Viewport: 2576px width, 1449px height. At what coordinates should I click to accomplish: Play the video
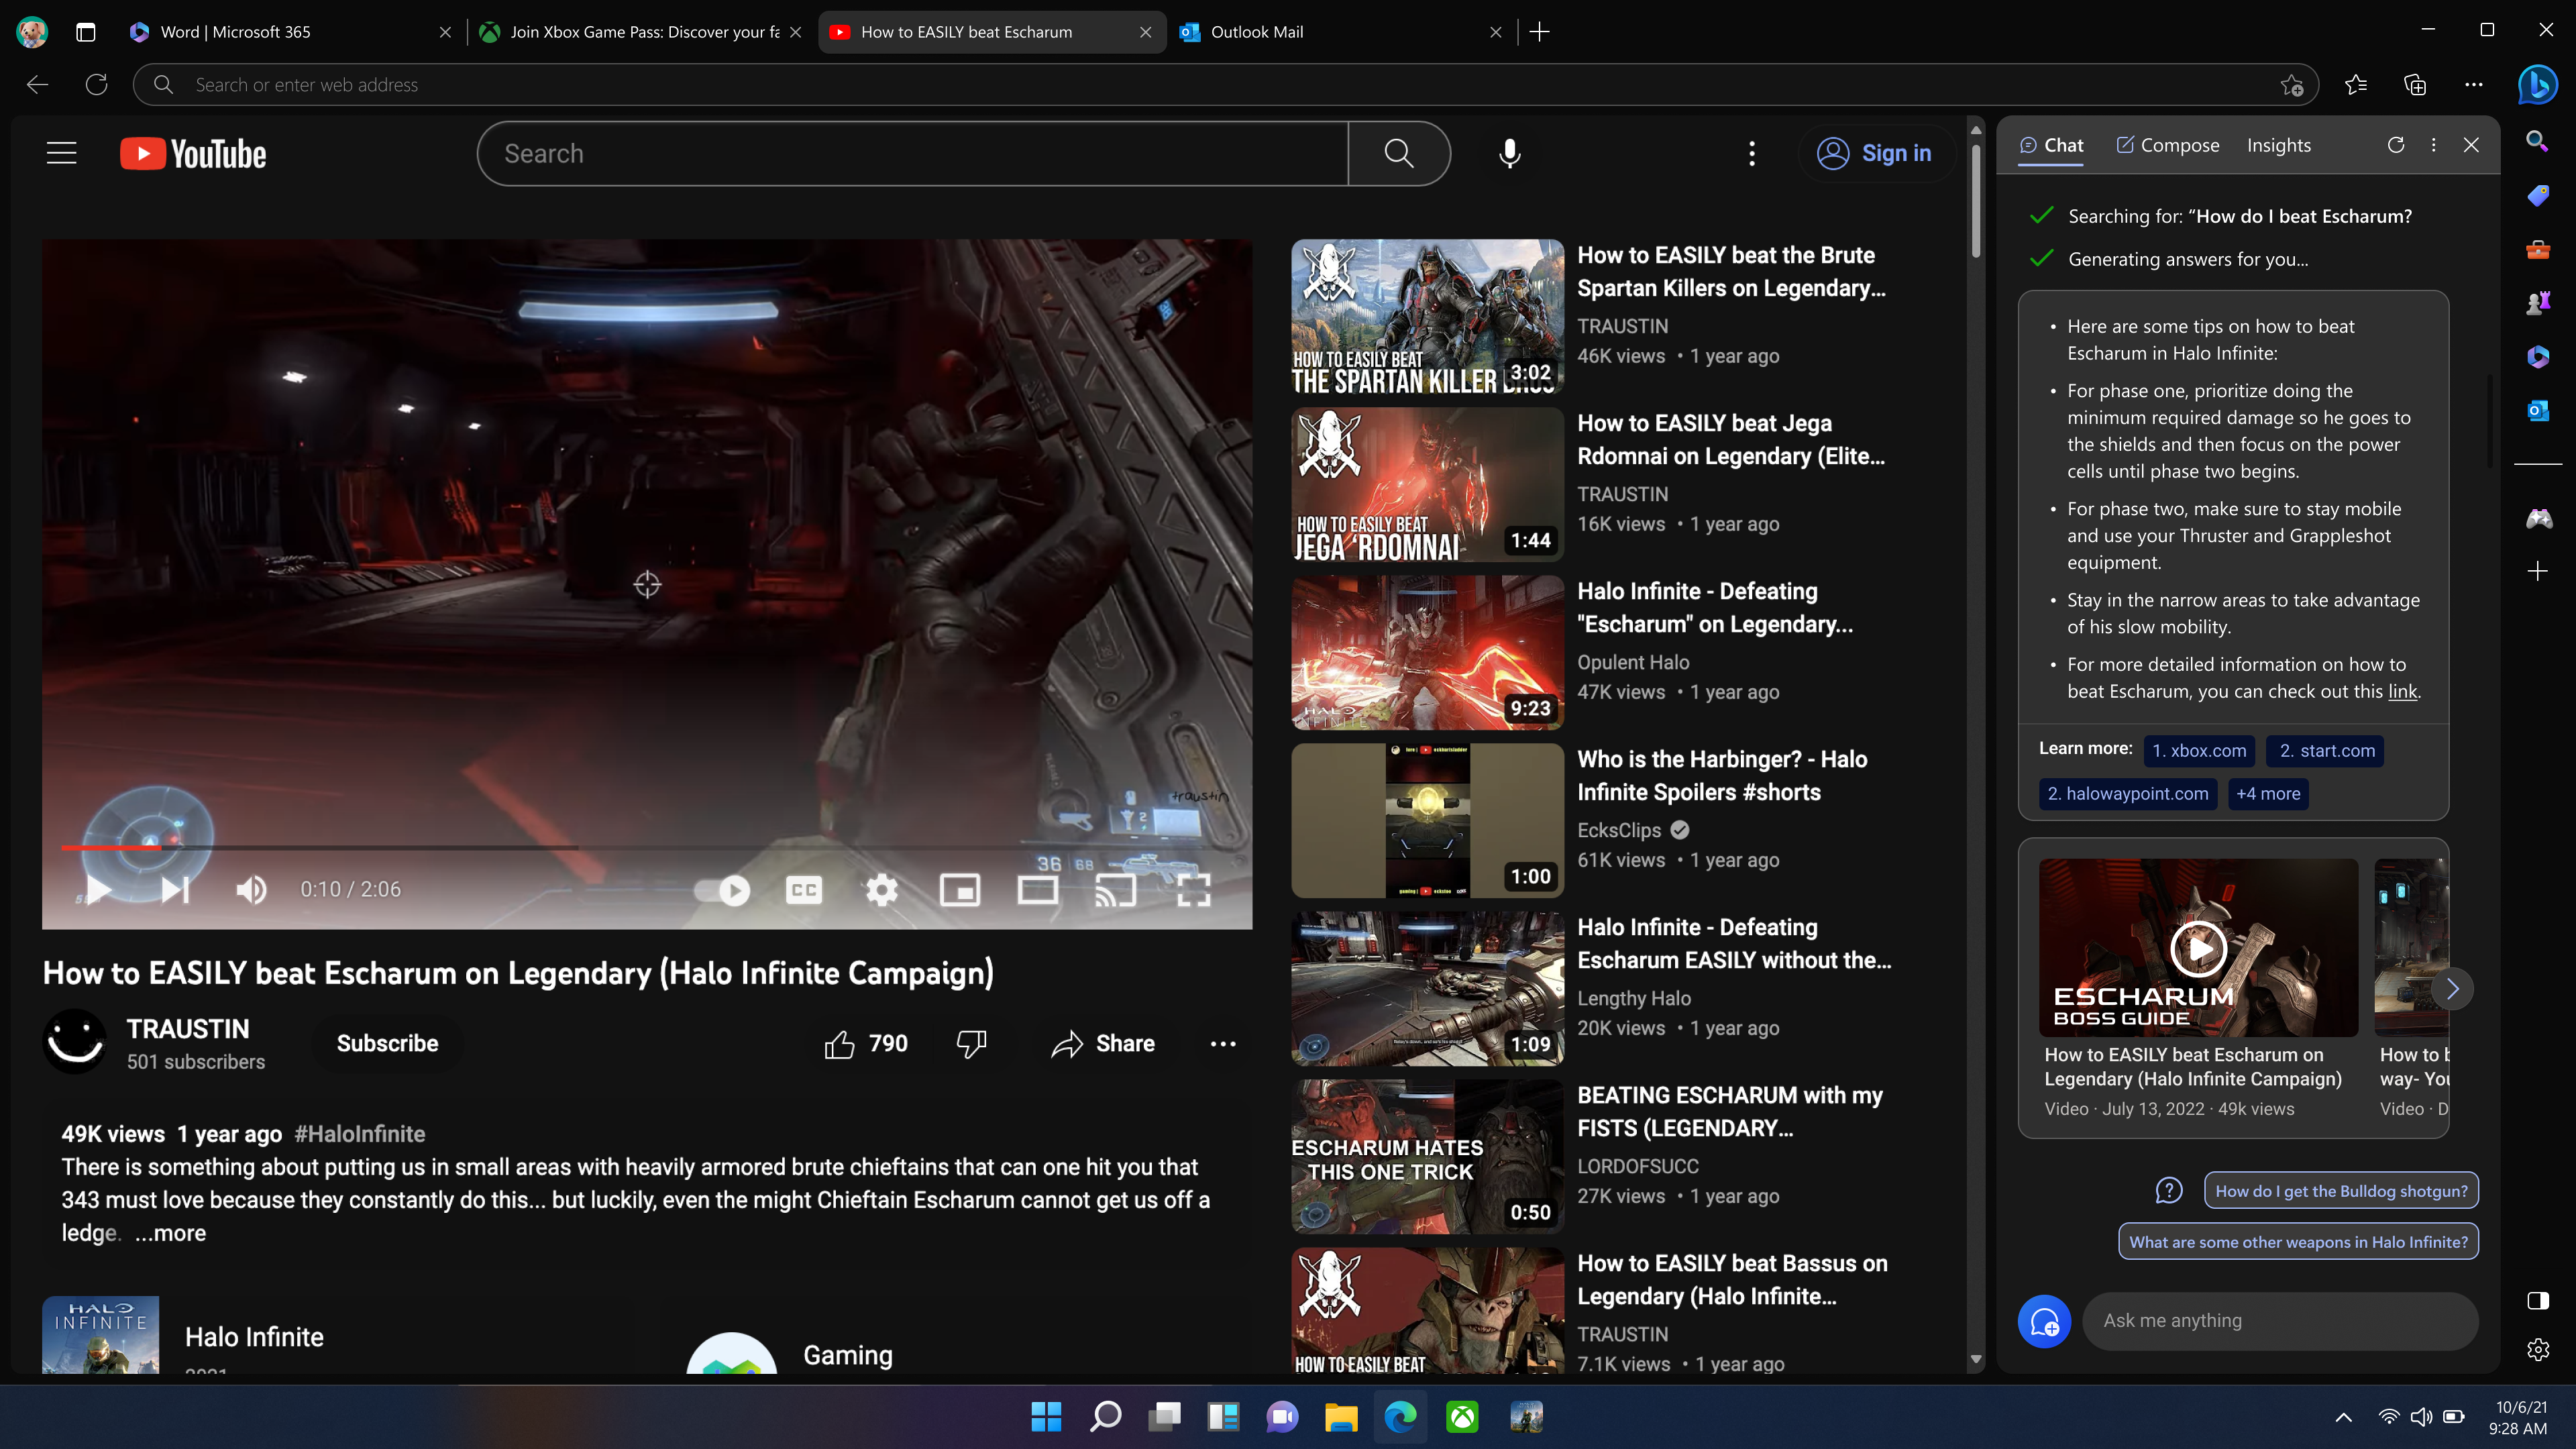pos(98,889)
